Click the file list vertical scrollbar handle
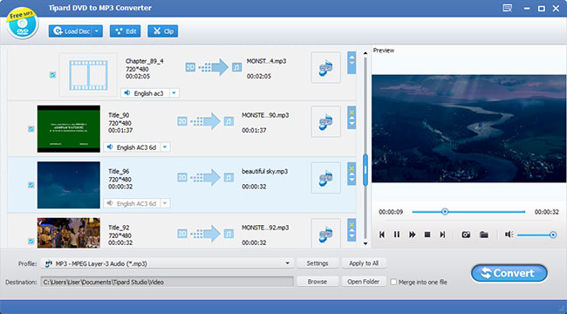 (365, 170)
